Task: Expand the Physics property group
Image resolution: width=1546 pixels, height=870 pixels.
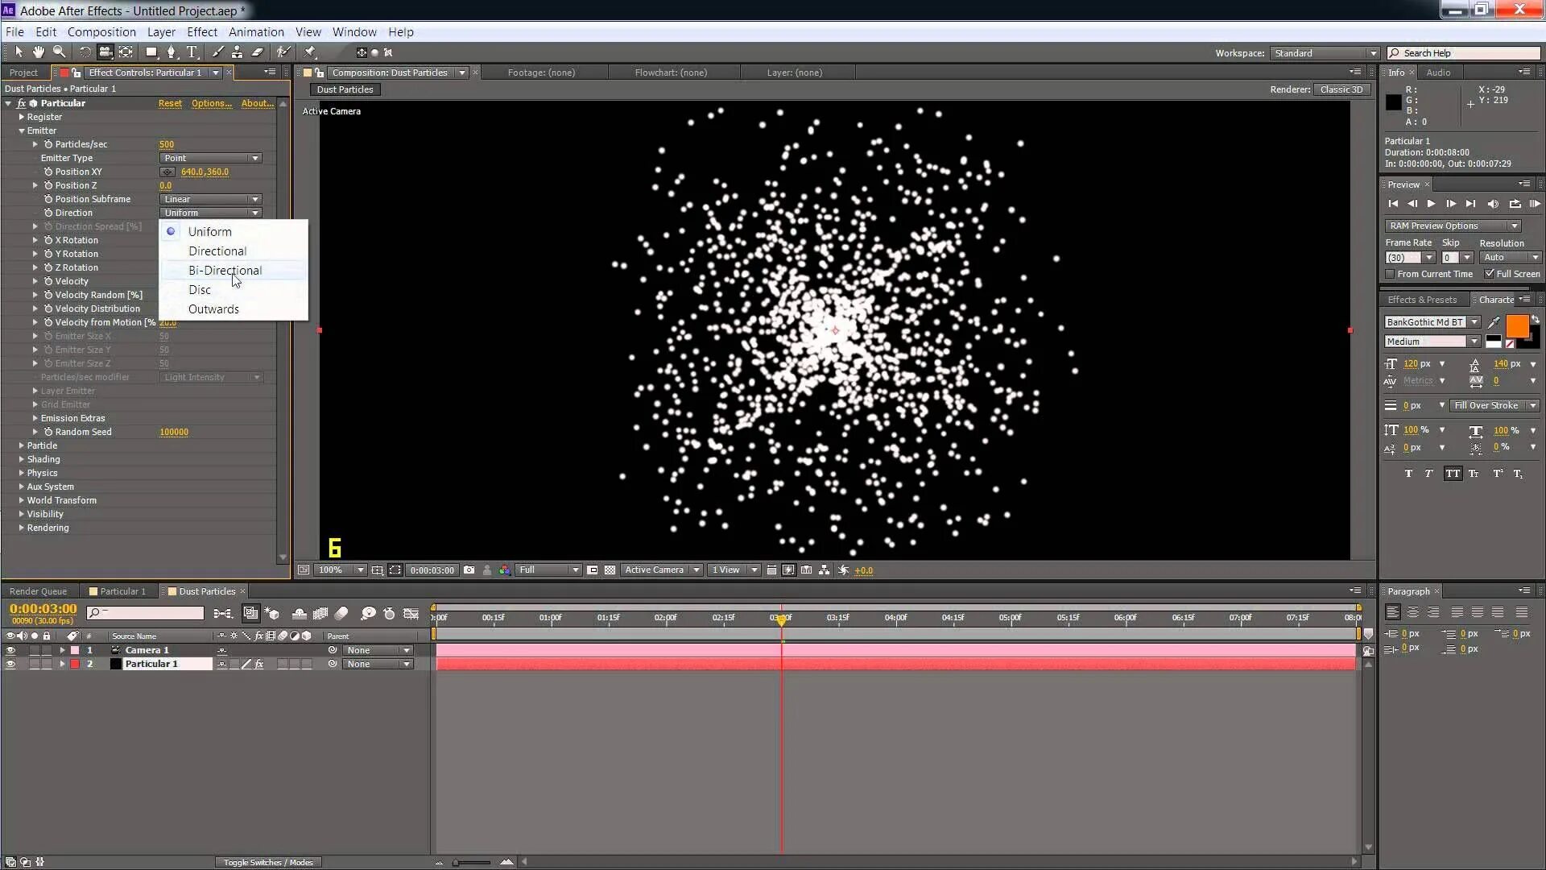Action: coord(22,473)
